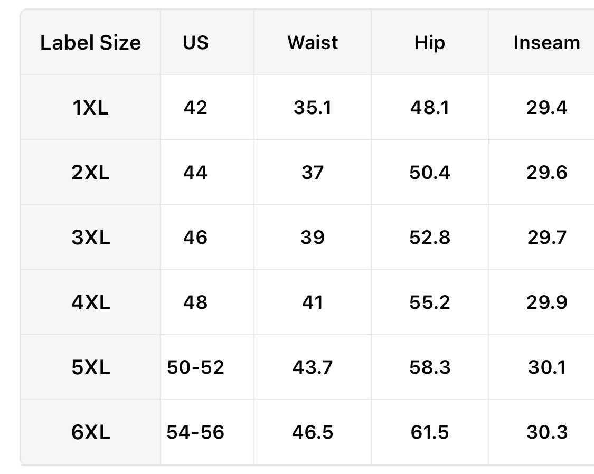
Task: Select the waist value 43.7
Action: click(313, 367)
